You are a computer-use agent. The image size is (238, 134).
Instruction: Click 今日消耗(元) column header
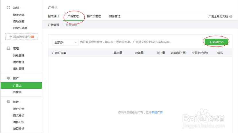tap(200, 53)
